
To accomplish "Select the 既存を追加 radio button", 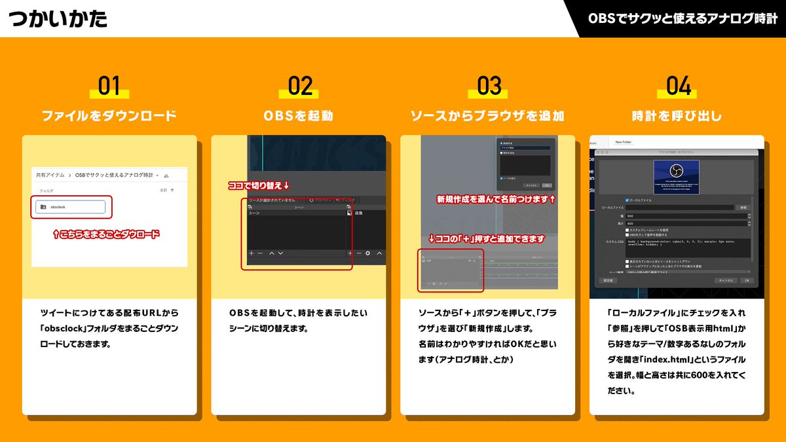I will click(501, 153).
